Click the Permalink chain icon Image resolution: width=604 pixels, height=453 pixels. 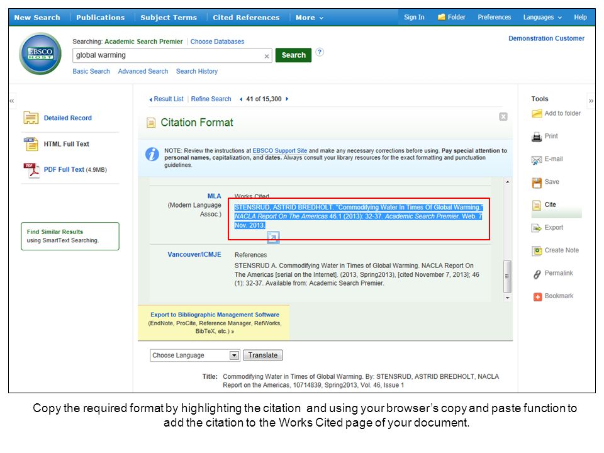(537, 274)
